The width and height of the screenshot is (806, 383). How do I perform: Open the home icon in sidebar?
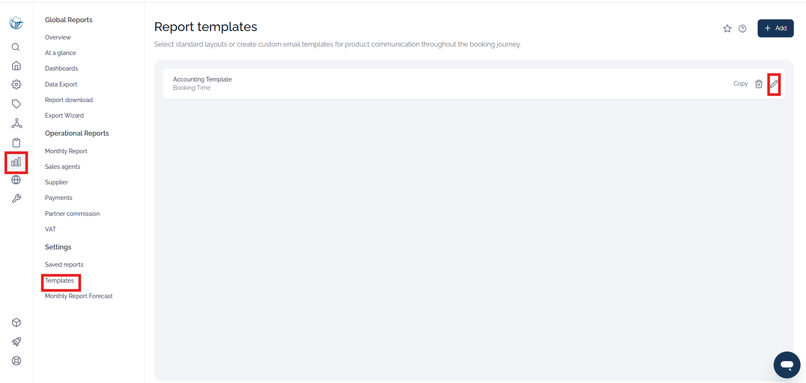click(x=16, y=66)
